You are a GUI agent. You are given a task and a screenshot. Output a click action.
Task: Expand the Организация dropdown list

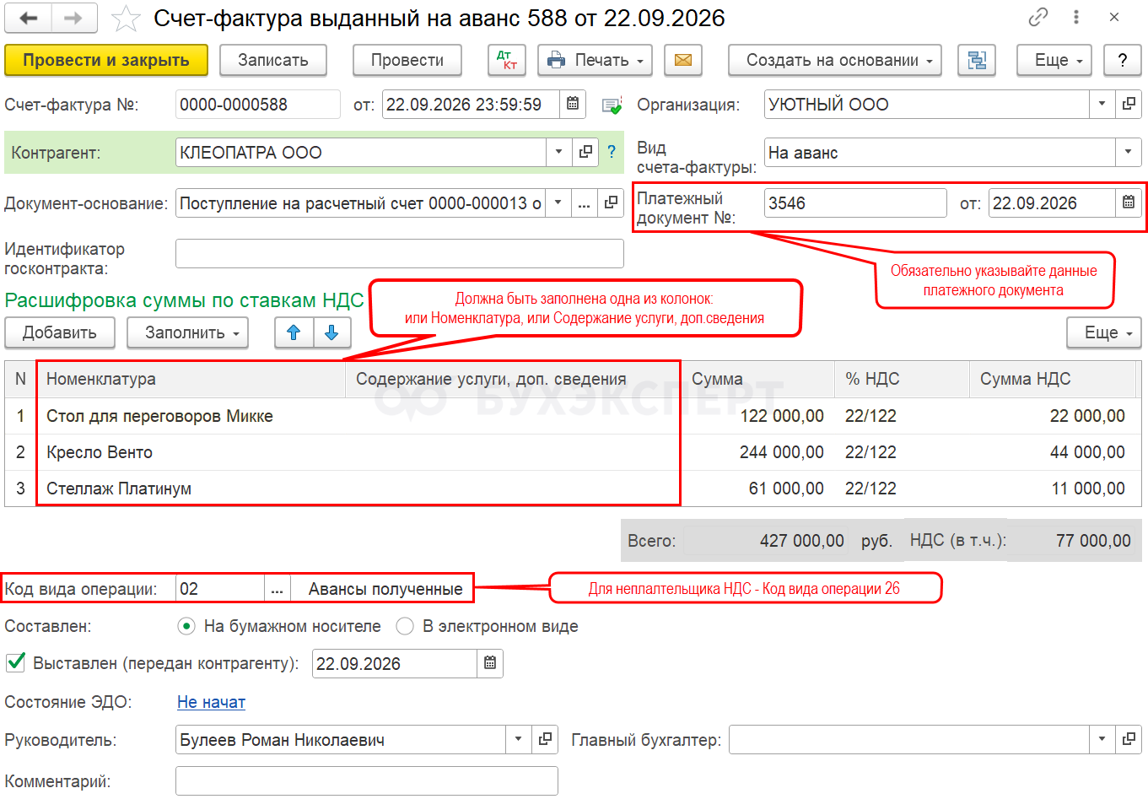(x=1102, y=104)
